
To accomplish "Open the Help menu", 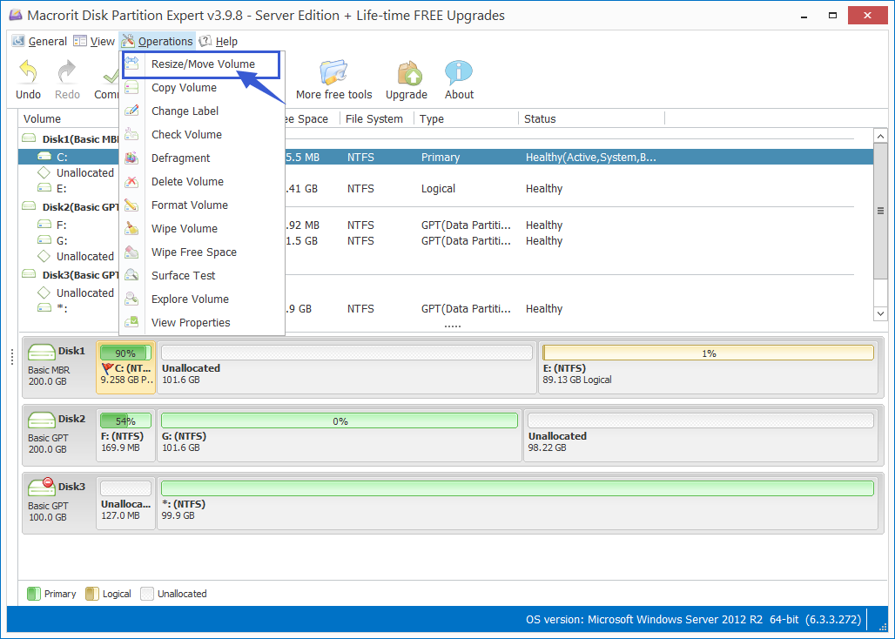I will coord(219,41).
